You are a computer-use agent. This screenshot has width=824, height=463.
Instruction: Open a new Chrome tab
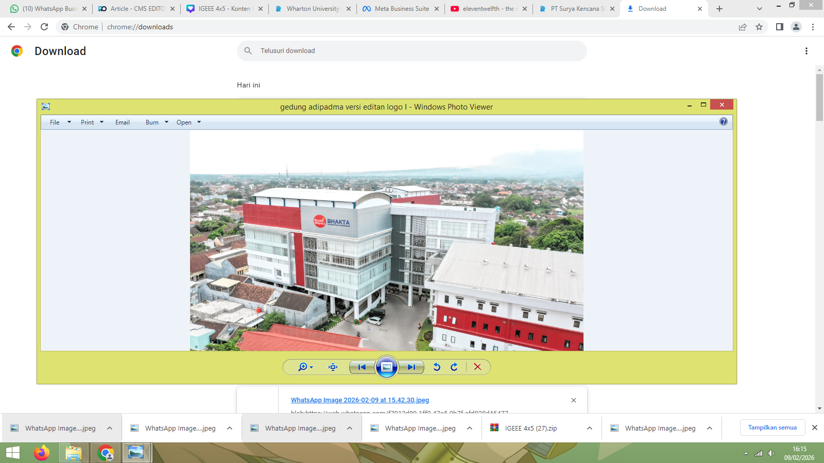click(x=719, y=9)
